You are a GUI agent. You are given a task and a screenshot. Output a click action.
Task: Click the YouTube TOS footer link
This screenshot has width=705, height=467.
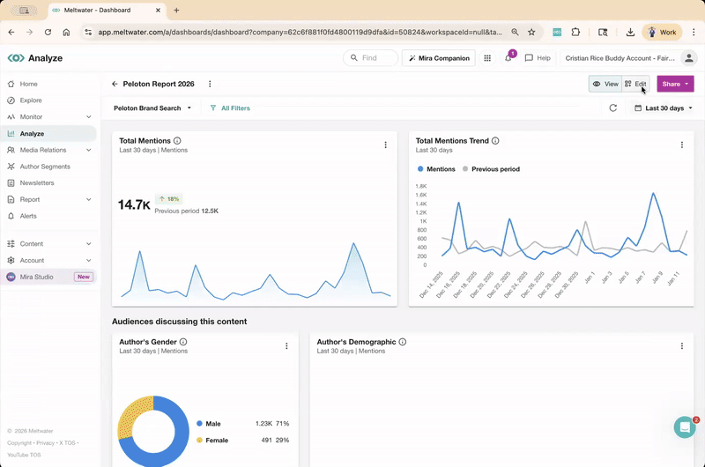pyautogui.click(x=24, y=455)
